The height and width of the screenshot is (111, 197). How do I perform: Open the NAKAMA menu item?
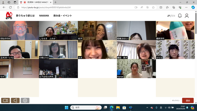44,16
